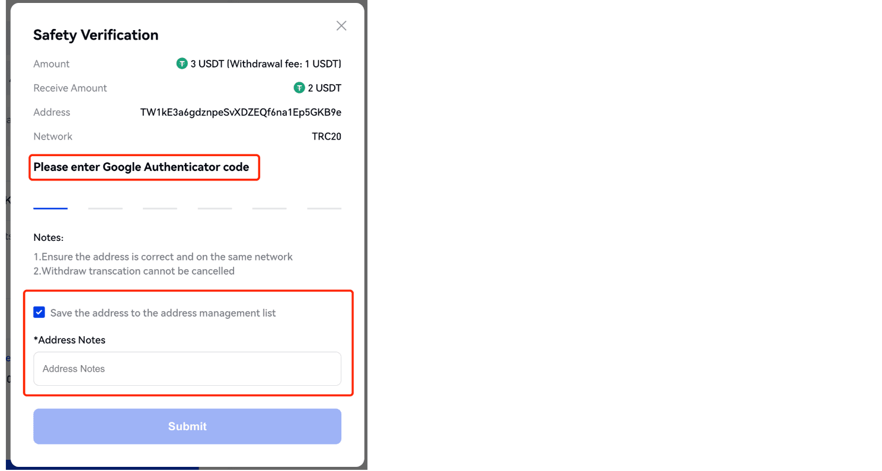Click the Please enter Google Authenticator code label

tap(141, 167)
